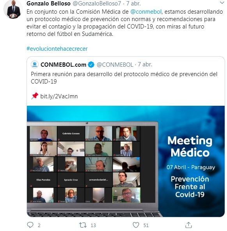
Task: Click the quoted tweet text about Primera reunión
Action: point(124,78)
